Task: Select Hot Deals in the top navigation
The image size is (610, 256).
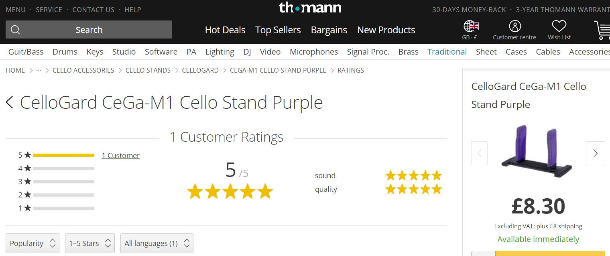Action: 225,30
